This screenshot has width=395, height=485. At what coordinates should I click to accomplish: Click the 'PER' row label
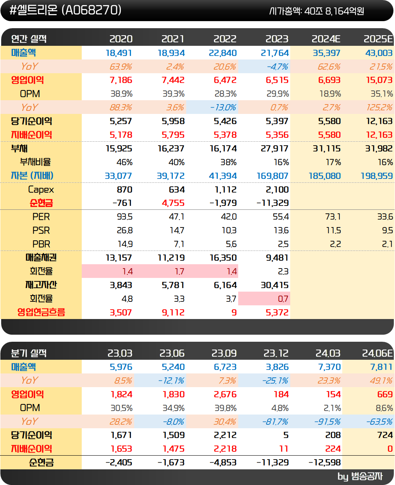pos(41,216)
